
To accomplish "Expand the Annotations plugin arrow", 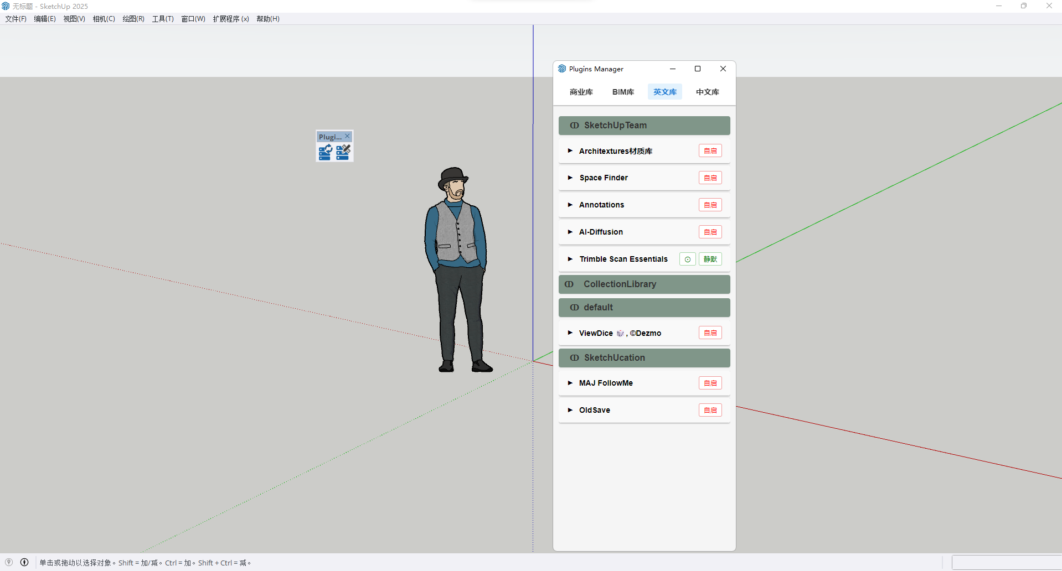I will (570, 205).
